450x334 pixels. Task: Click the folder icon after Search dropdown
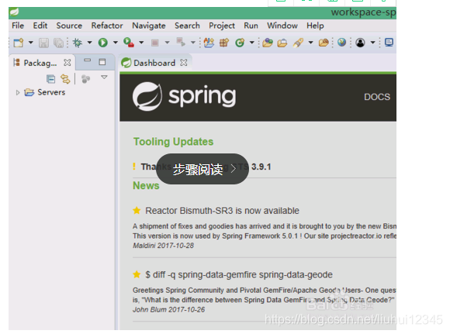[x=324, y=43]
